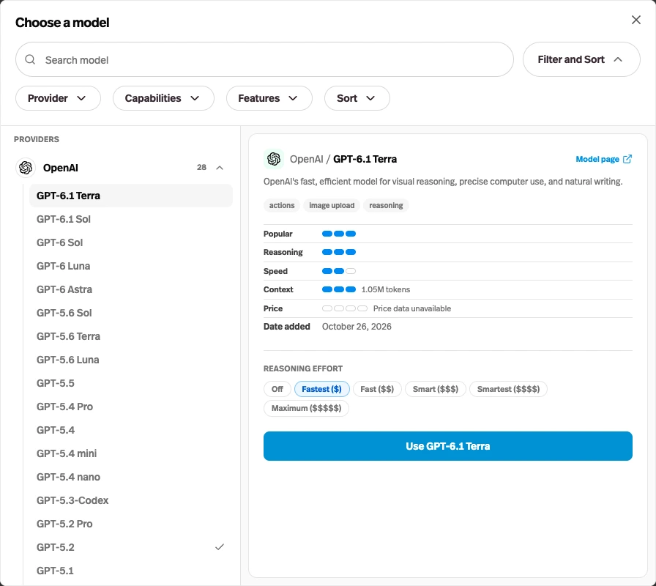Collapse the OpenAI provider group
Viewport: 656px width, 586px height.
tap(220, 168)
